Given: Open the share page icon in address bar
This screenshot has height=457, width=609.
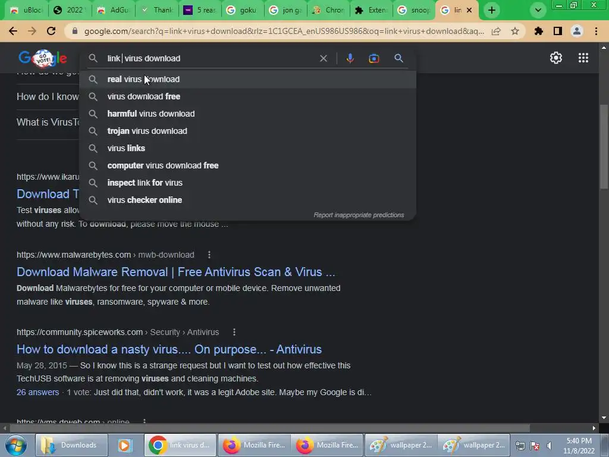Looking at the screenshot, I should click(x=496, y=31).
